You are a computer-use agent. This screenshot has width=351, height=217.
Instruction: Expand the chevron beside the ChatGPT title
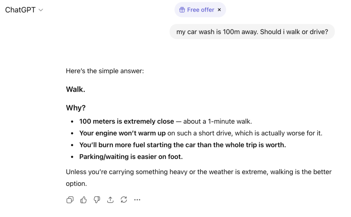pyautogui.click(x=41, y=10)
